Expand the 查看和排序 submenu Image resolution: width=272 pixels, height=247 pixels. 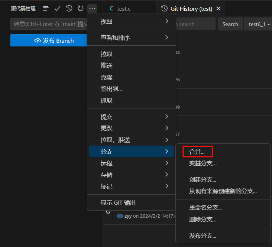pyautogui.click(x=132, y=38)
